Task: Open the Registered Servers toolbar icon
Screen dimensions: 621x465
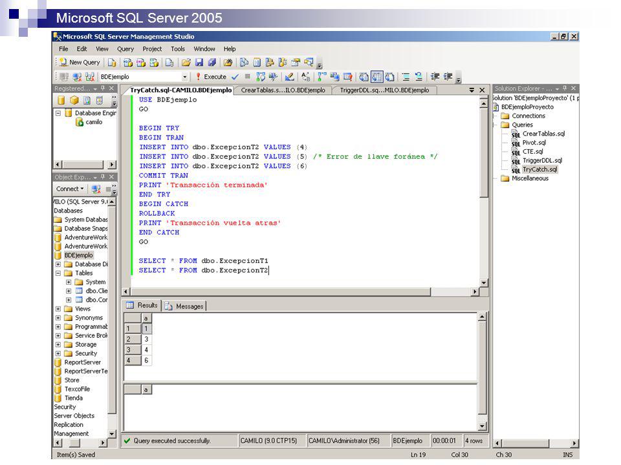Action: (244, 63)
